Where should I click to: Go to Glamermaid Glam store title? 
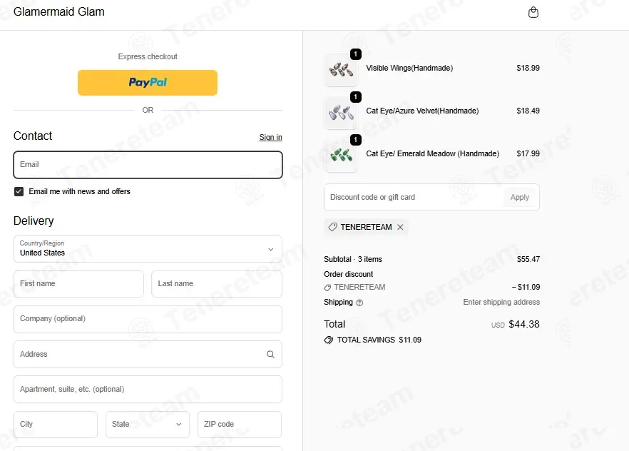(x=59, y=12)
